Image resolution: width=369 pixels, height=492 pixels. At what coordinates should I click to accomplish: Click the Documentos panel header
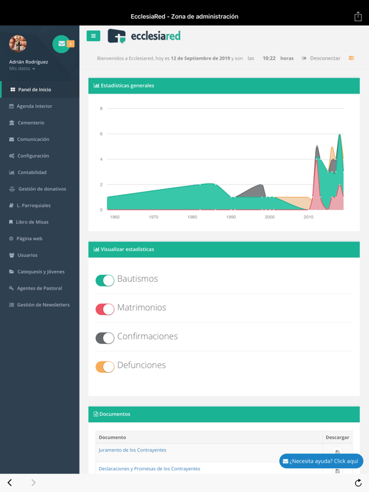pos(224,414)
